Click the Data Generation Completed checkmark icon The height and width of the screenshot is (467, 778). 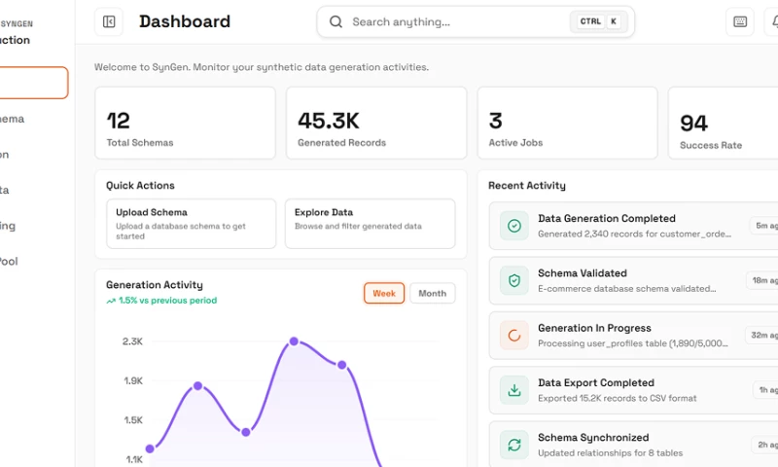point(514,226)
